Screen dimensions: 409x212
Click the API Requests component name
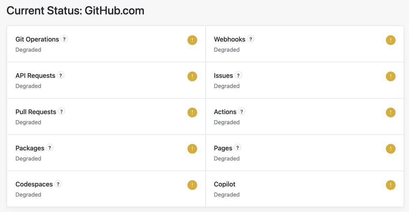35,76
